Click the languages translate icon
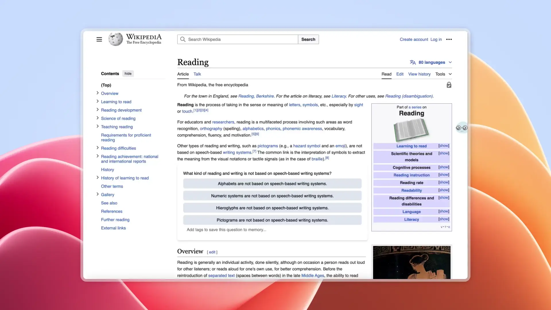This screenshot has width=551, height=310. click(413, 62)
